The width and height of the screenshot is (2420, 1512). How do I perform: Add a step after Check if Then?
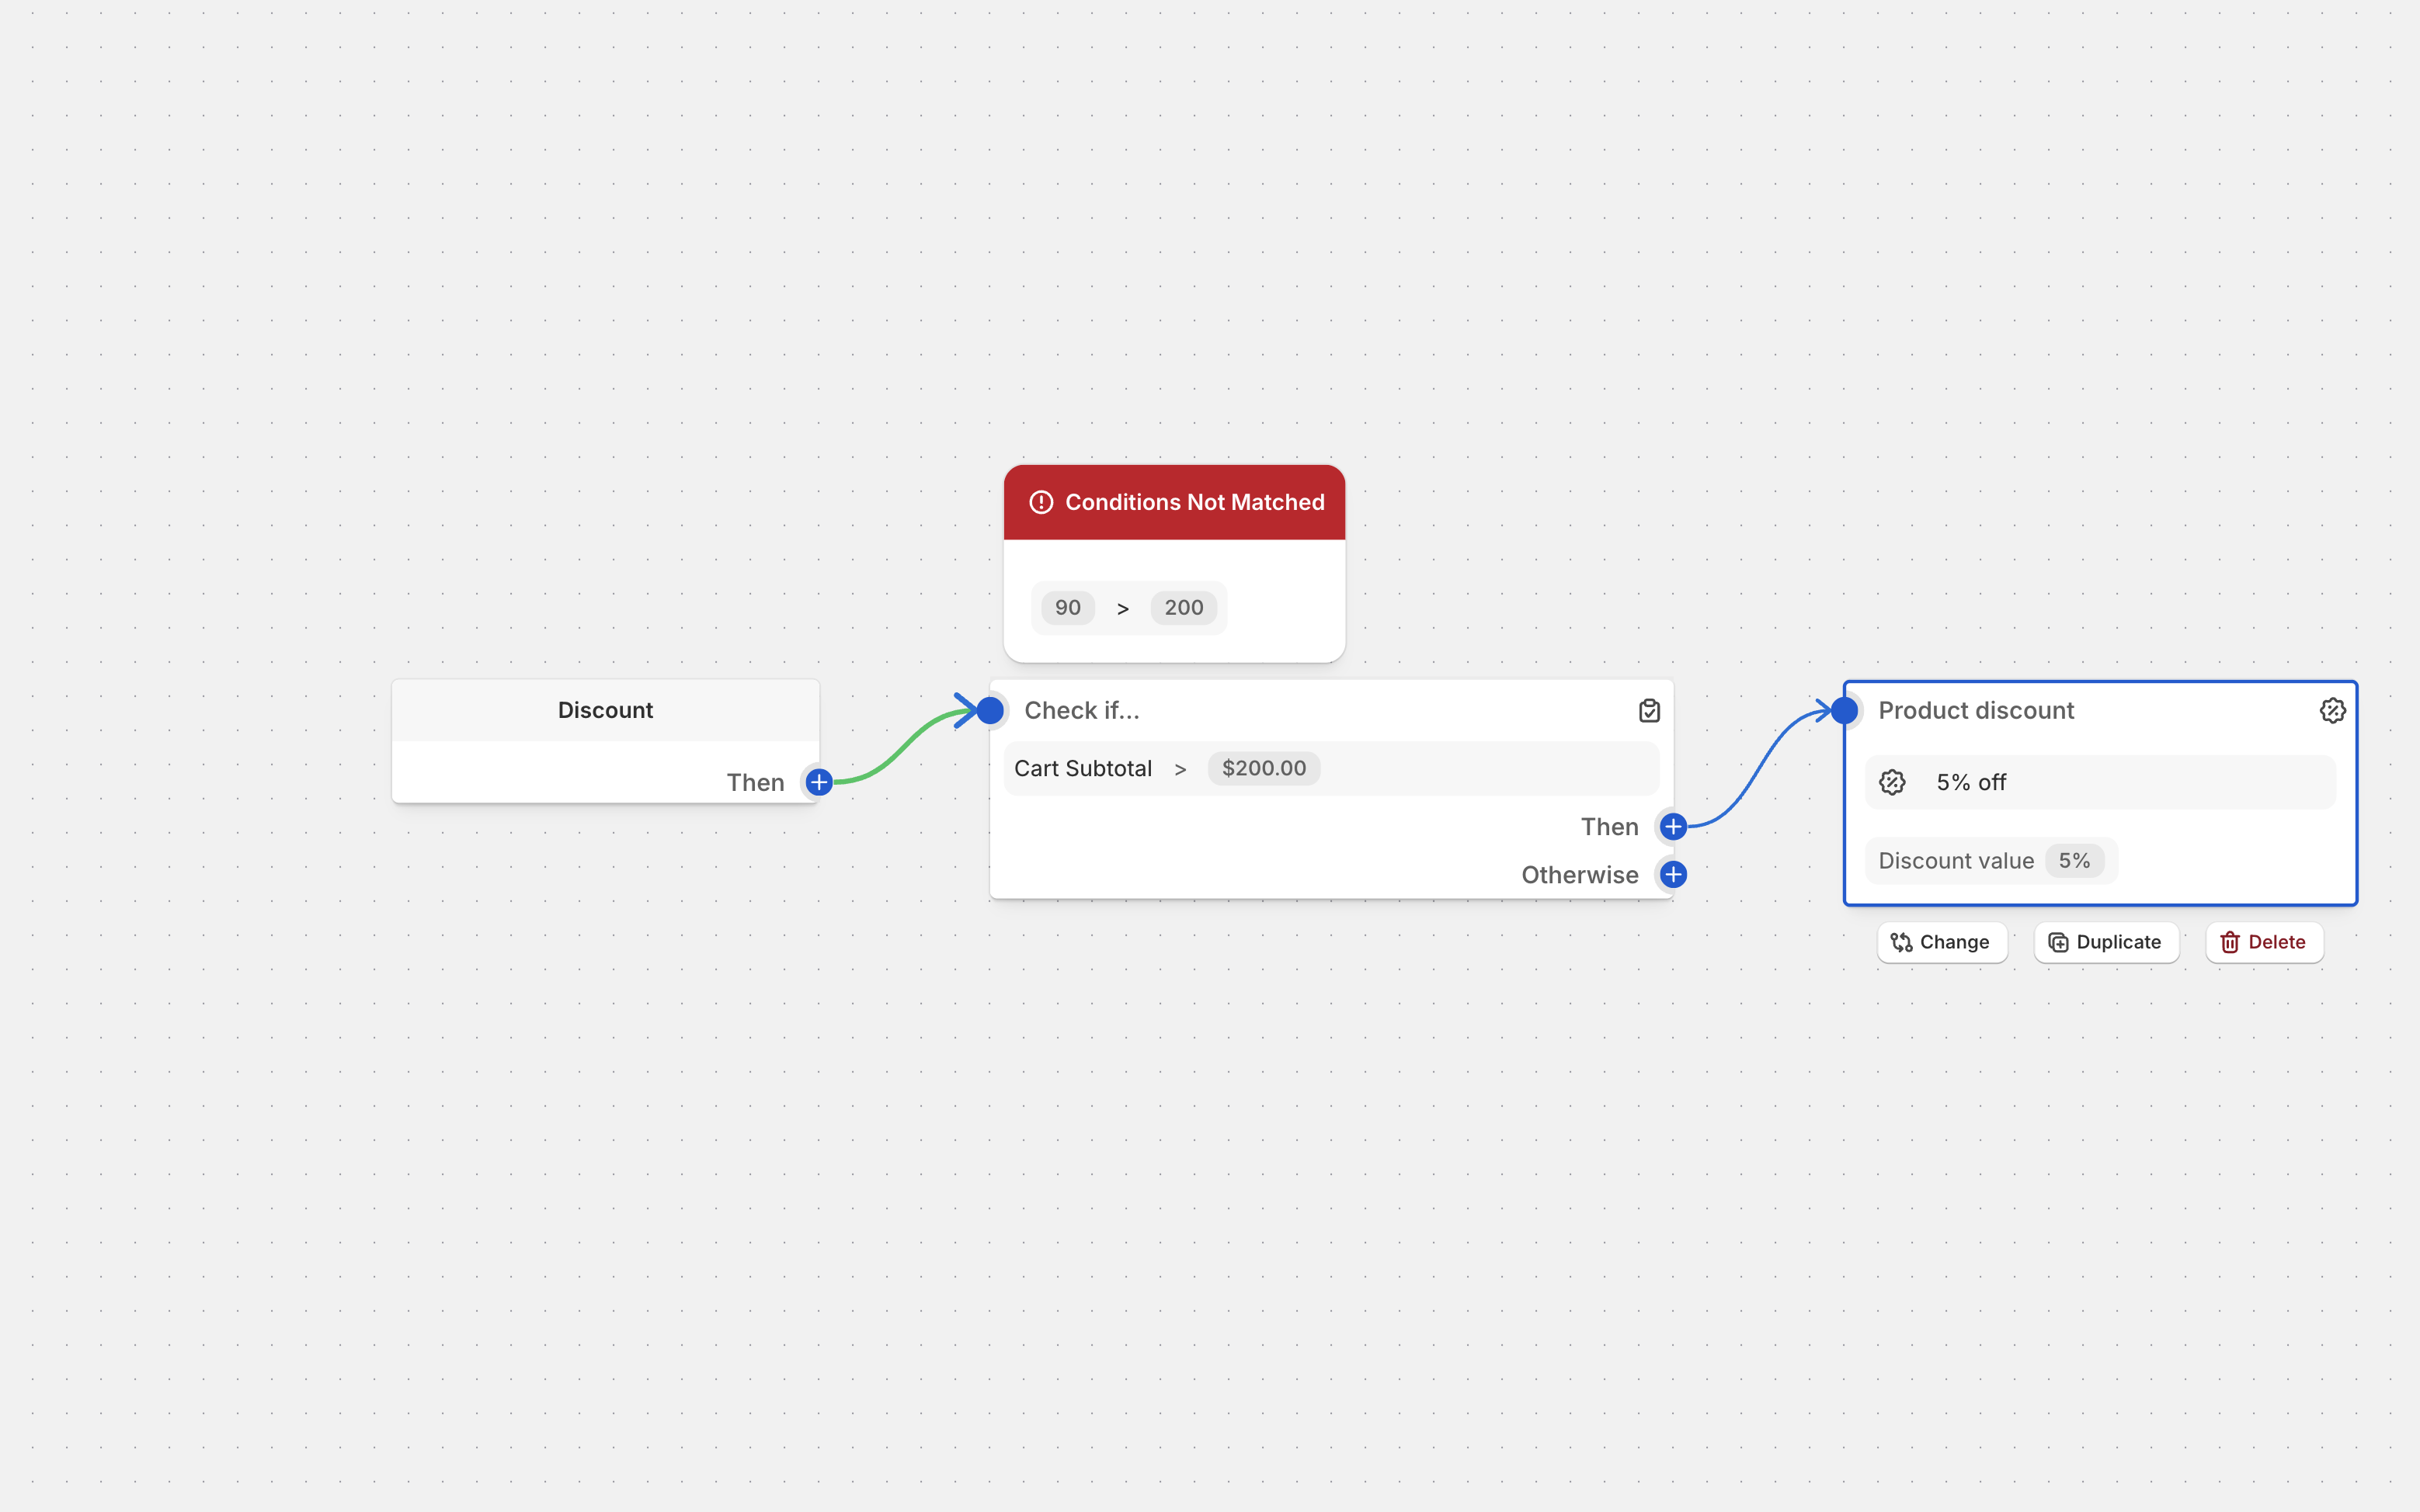click(1673, 827)
